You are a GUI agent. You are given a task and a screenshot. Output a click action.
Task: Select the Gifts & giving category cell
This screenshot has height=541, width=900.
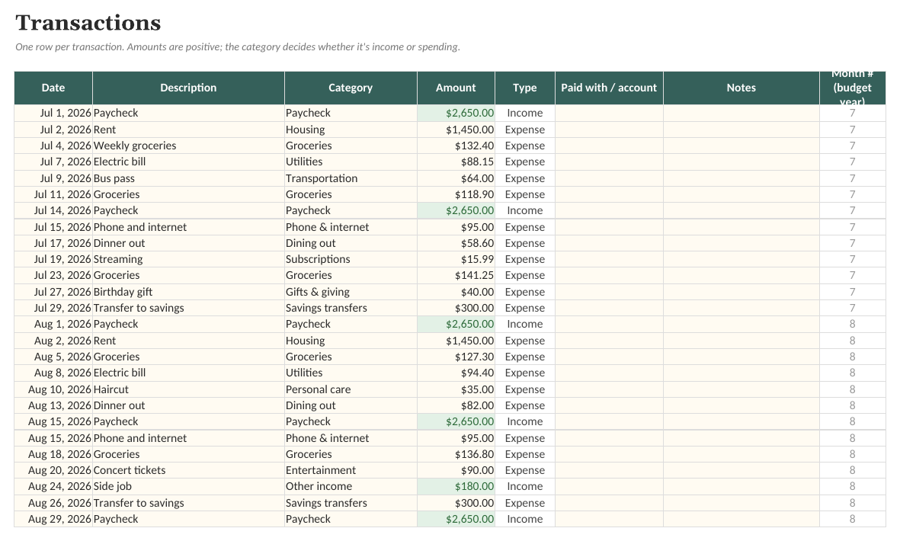351,292
